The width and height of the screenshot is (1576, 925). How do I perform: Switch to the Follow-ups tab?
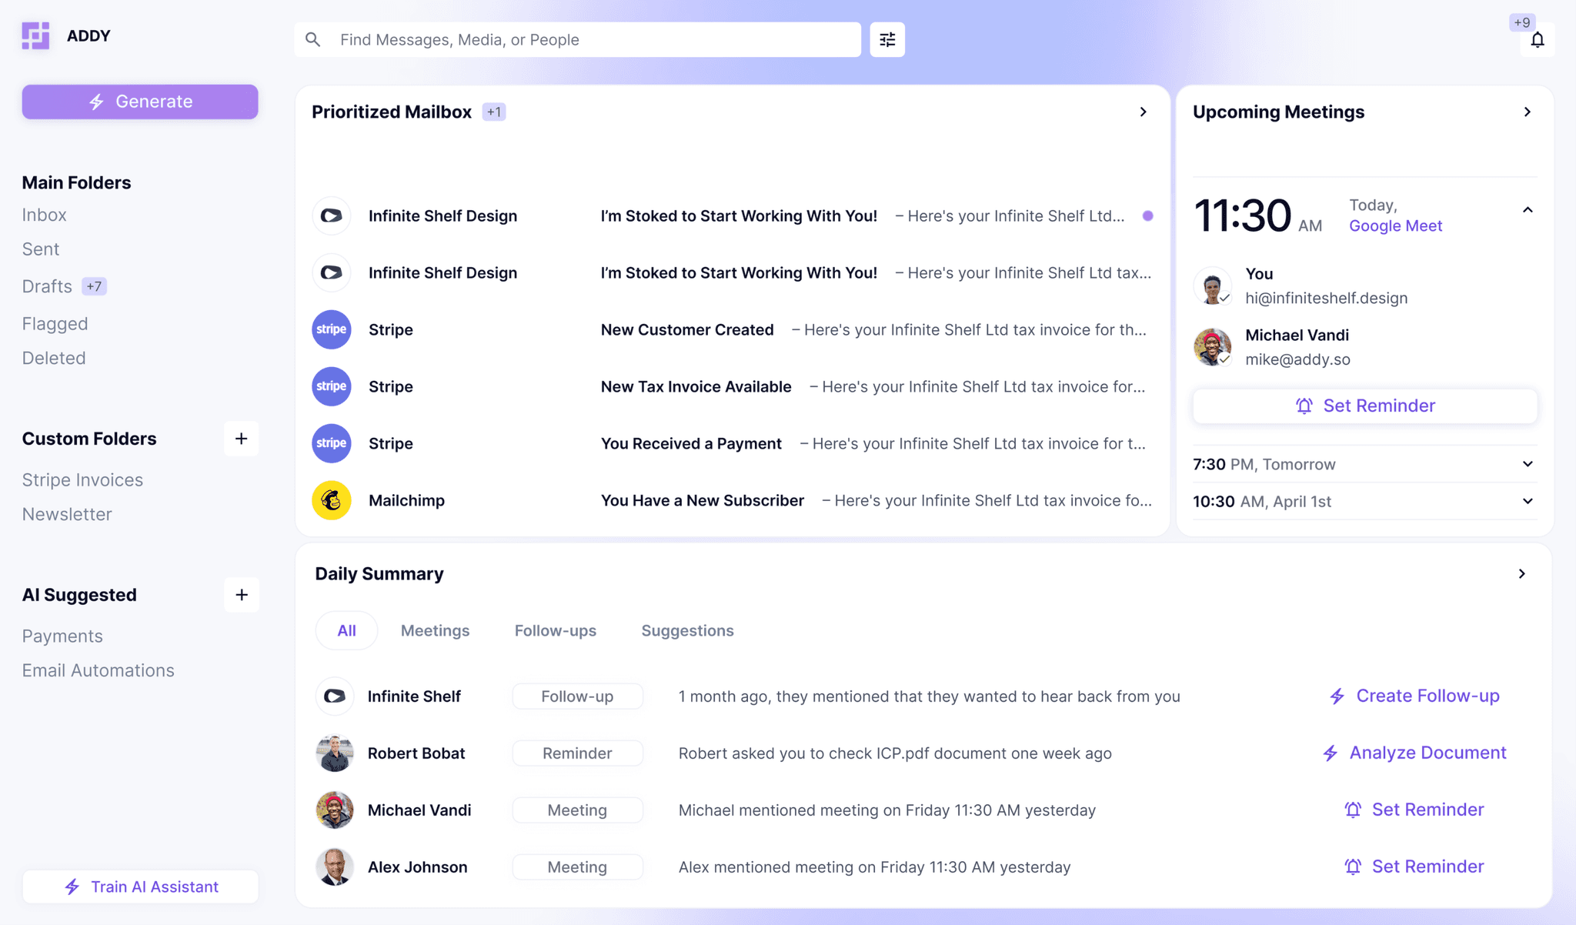556,630
